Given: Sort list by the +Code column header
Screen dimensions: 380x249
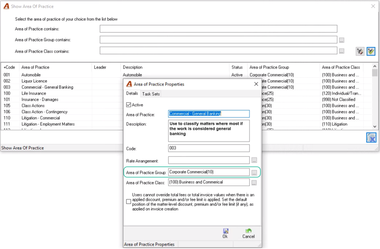Looking at the screenshot, I should point(9,67).
